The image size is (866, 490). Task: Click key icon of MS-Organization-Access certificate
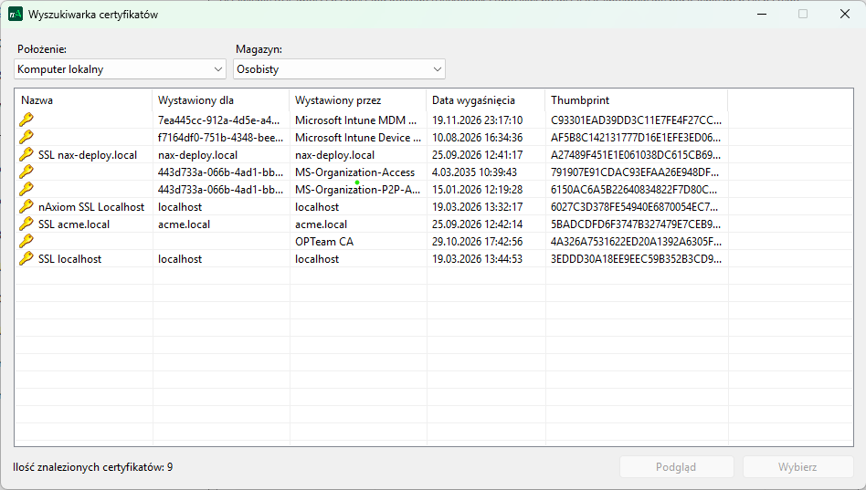pyautogui.click(x=26, y=172)
